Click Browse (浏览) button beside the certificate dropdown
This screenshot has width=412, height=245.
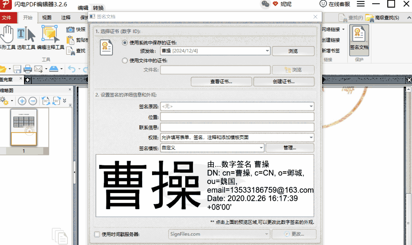tap(293, 51)
